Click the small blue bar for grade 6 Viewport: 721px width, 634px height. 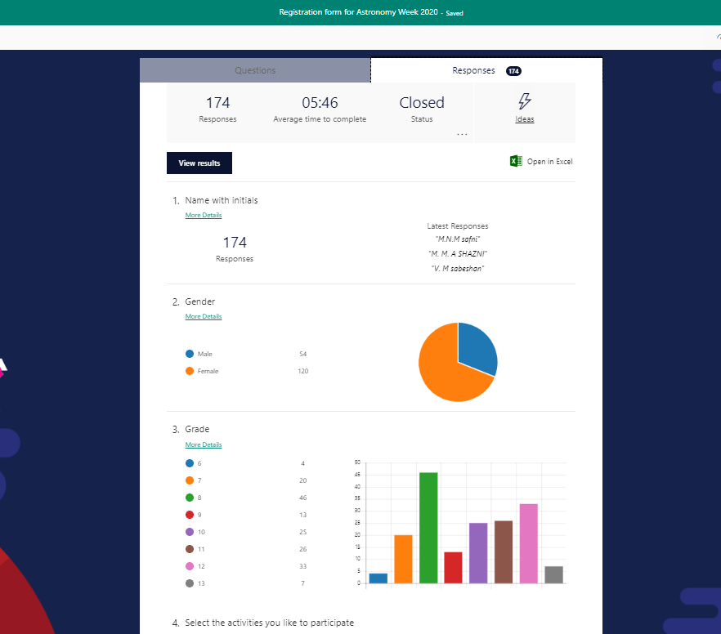click(378, 578)
